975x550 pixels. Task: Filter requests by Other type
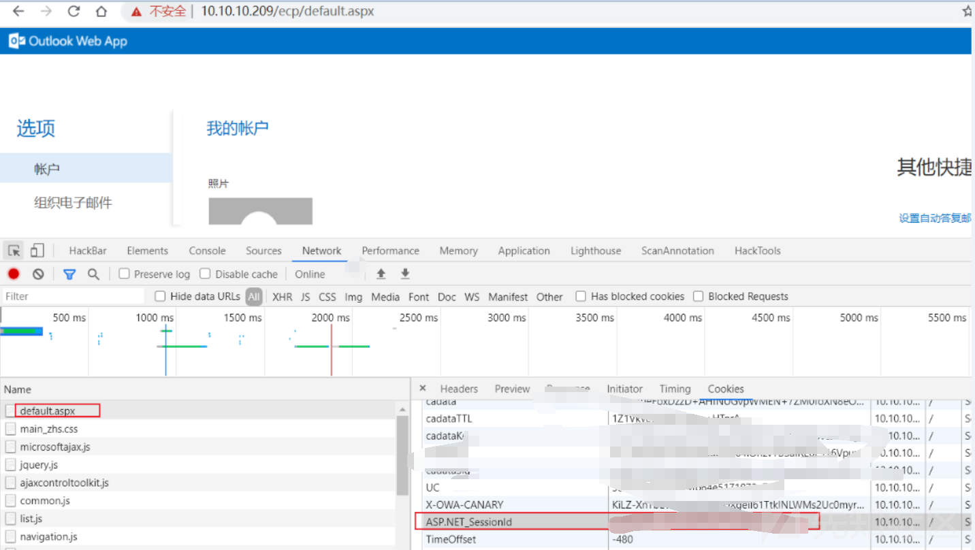tap(549, 297)
